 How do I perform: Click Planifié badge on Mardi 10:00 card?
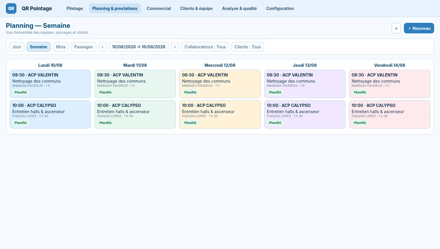(x=105, y=123)
